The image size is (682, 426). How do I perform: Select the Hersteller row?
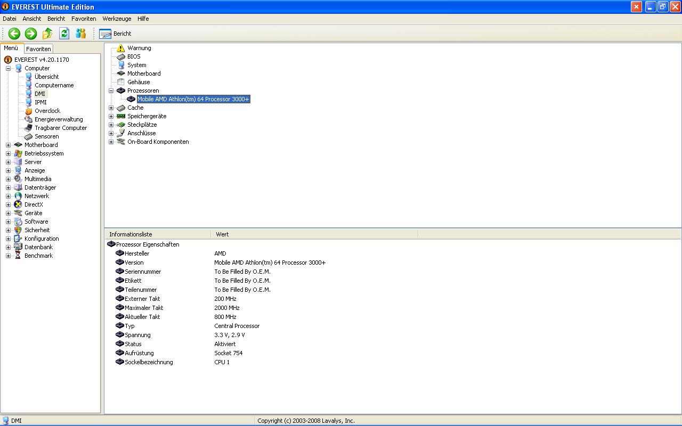click(x=393, y=253)
